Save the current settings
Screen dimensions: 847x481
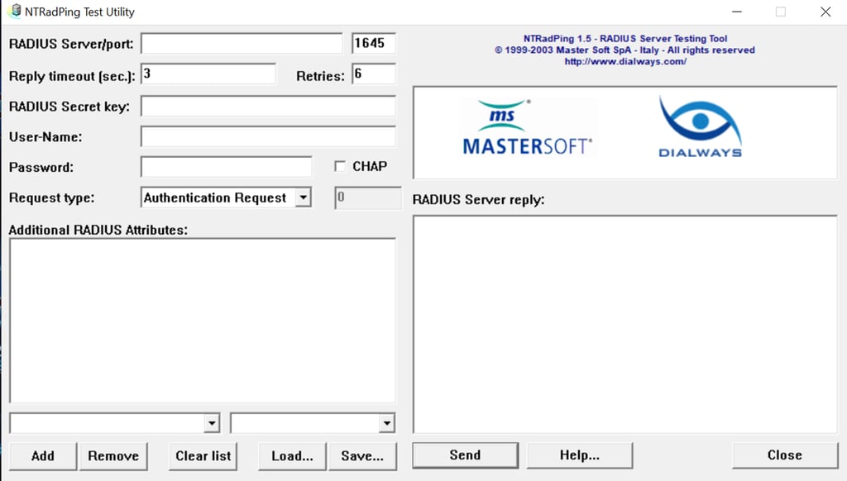coord(362,455)
